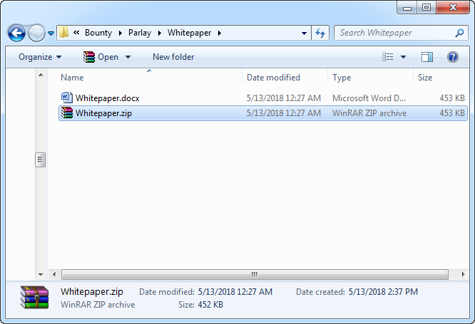Select the Whitepaper.docx file name

[107, 98]
